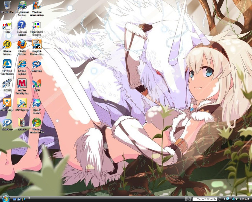Select the Norton Internet Security shortcut
This screenshot has width=252, height=202.
7,47
